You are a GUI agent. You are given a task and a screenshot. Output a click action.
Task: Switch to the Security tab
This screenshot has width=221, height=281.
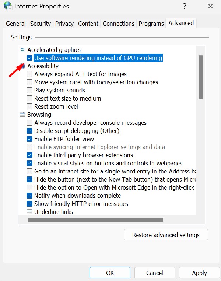[x=41, y=24]
